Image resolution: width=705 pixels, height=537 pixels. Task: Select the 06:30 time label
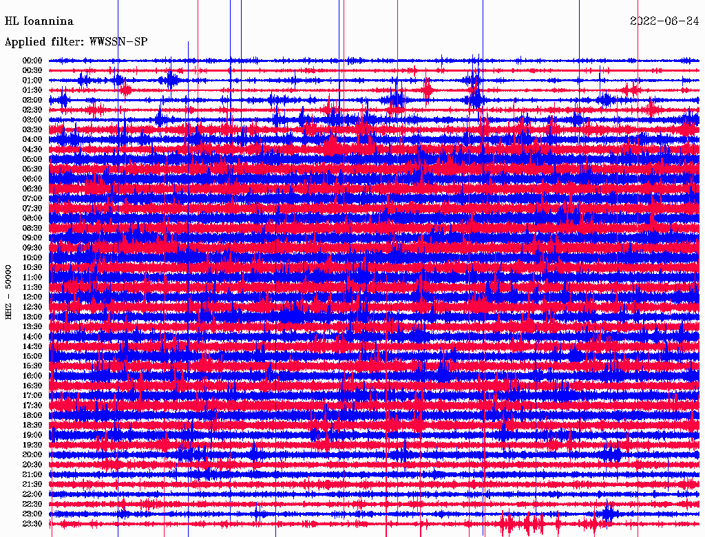pos(32,189)
